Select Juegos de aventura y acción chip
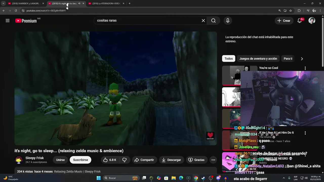Image resolution: width=324 pixels, height=182 pixels. tap(258, 59)
